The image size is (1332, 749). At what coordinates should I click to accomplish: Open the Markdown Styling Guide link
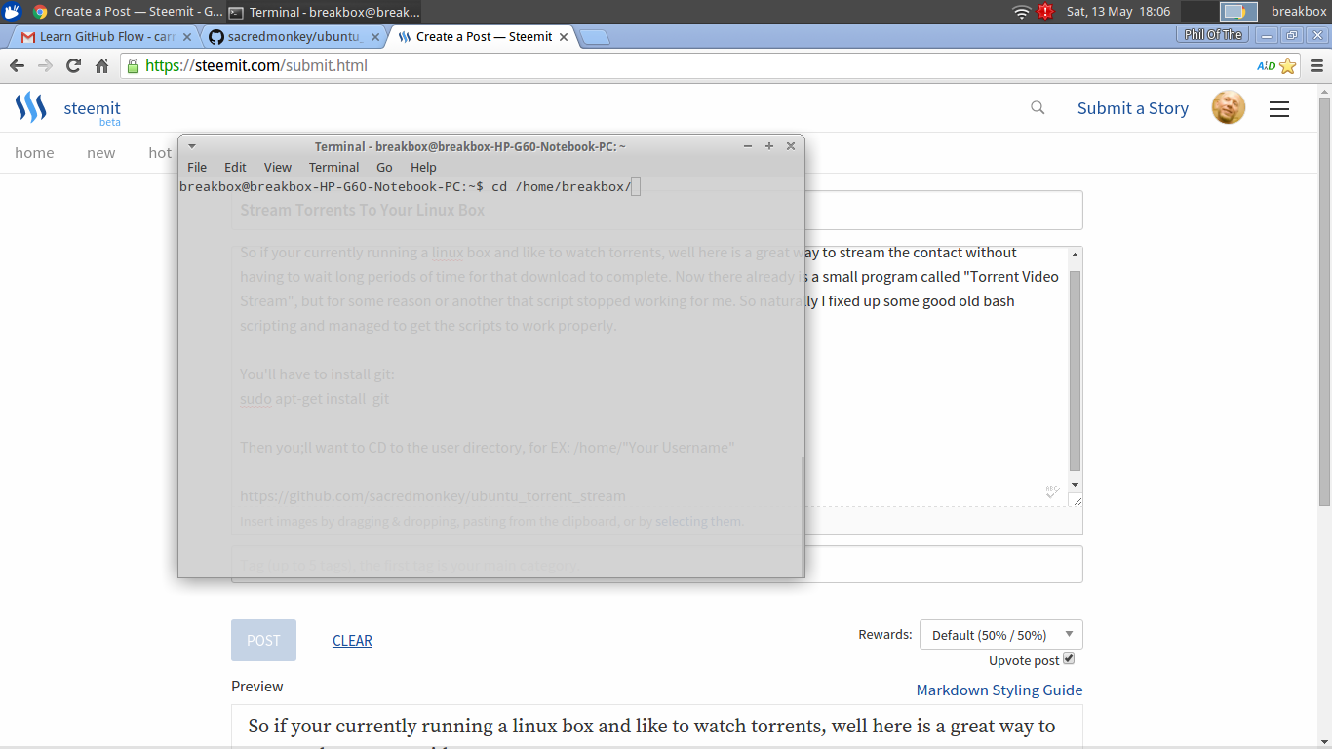999,690
